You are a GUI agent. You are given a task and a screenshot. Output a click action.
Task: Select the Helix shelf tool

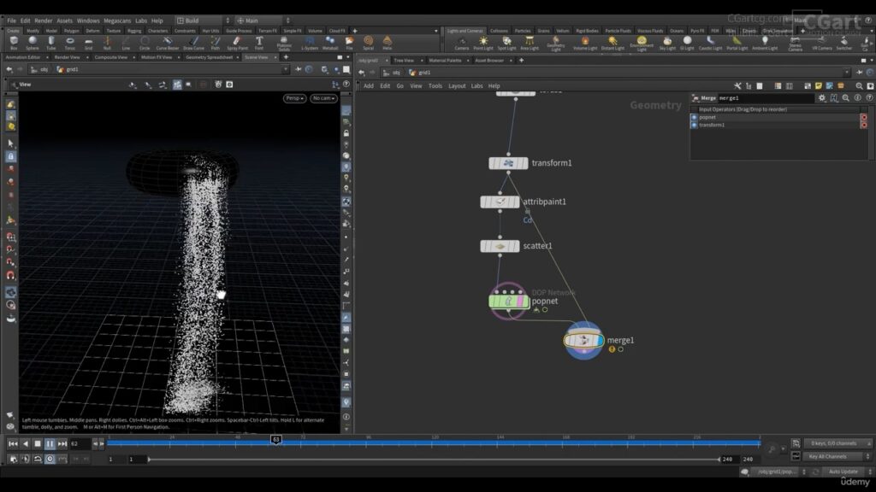point(388,43)
